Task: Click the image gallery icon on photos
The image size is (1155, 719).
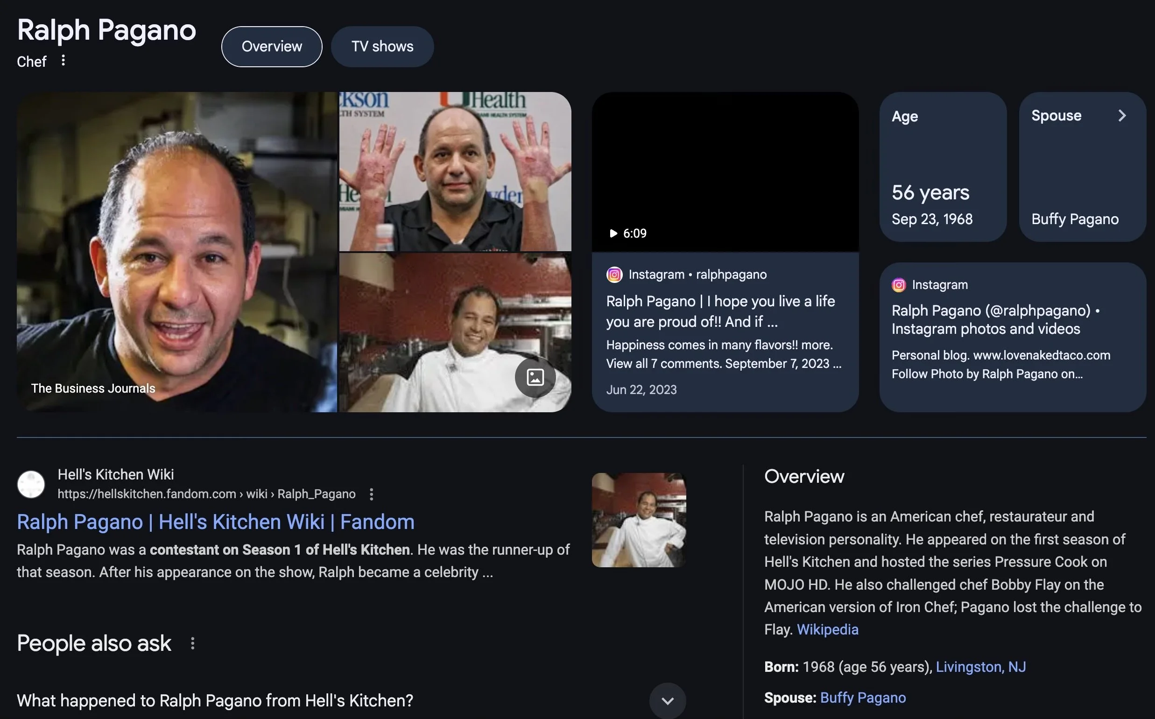Action: click(535, 377)
